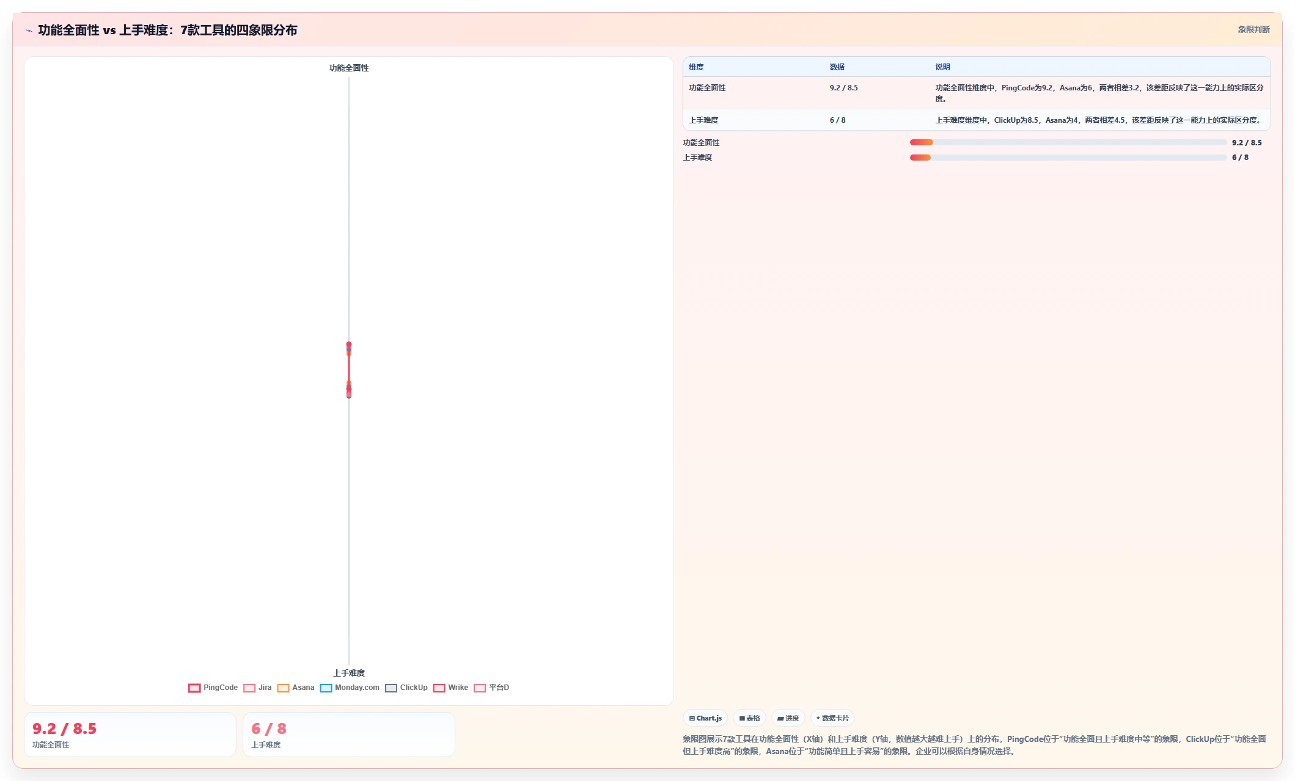This screenshot has height=781, width=1295.
Task: Click the 功能全面性 table row label
Action: tap(707, 88)
